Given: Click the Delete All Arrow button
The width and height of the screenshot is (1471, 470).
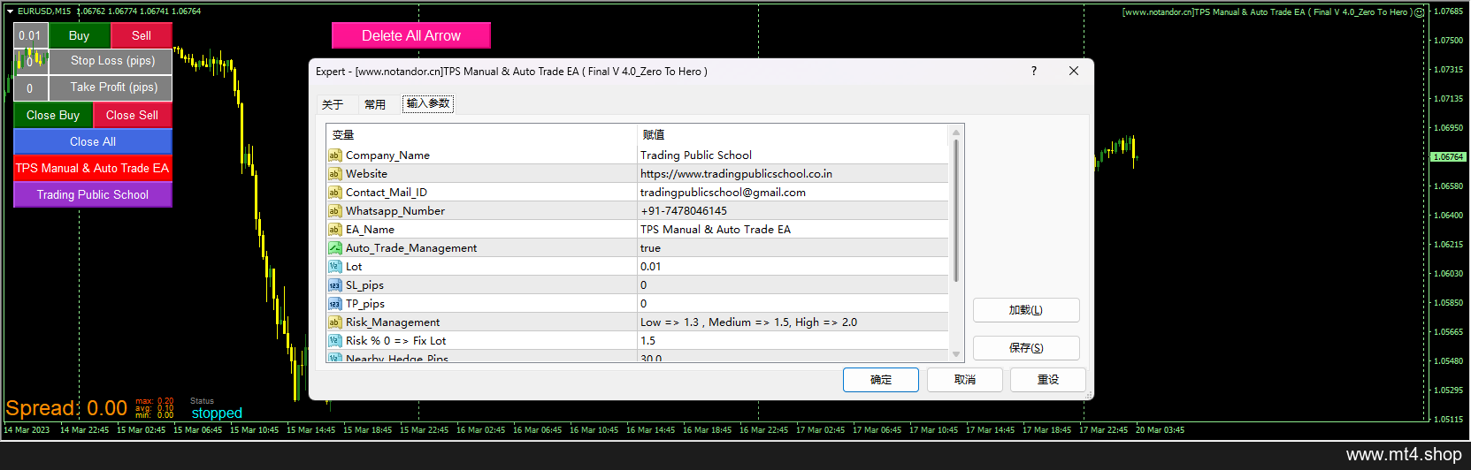Looking at the screenshot, I should 411,35.
